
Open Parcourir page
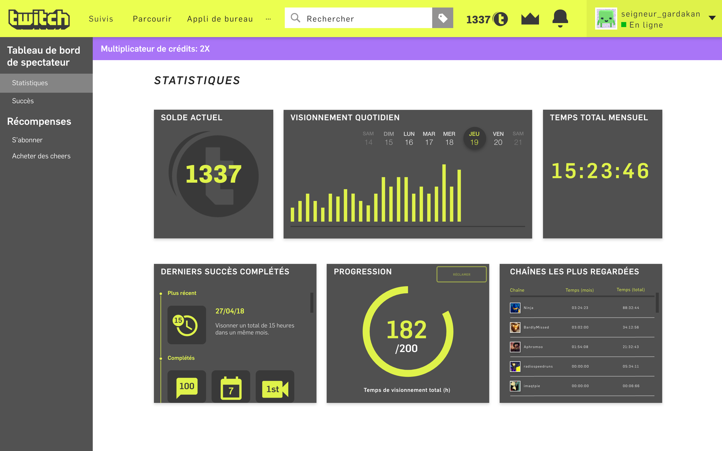152,19
